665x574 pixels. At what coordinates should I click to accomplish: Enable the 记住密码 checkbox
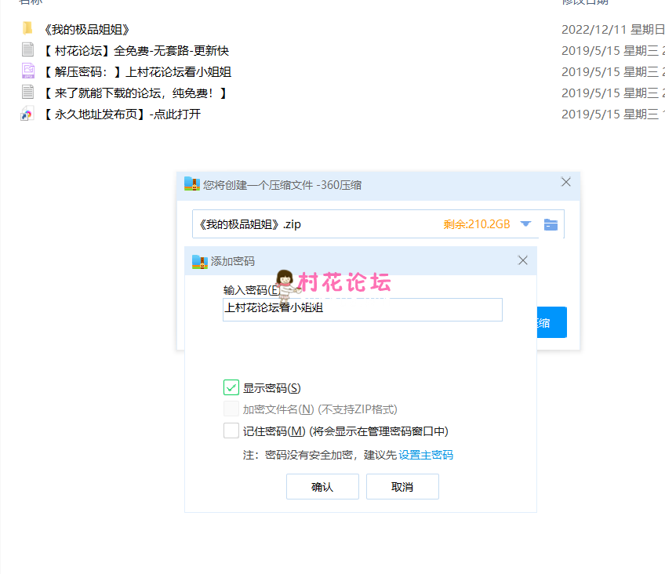pos(231,430)
